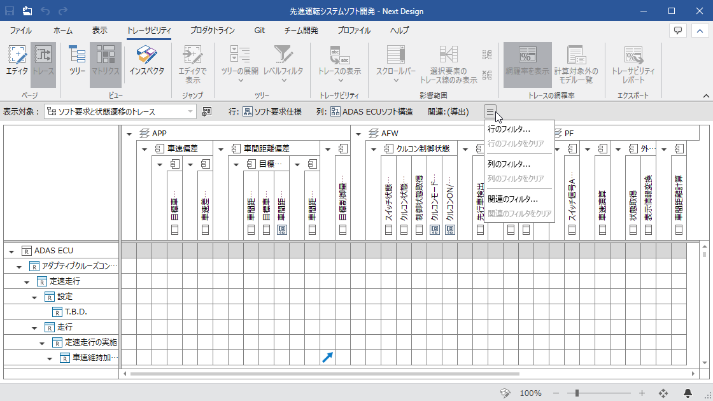The image size is (713, 401).
Task: Click エディタで表示 jump button
Action: click(192, 64)
